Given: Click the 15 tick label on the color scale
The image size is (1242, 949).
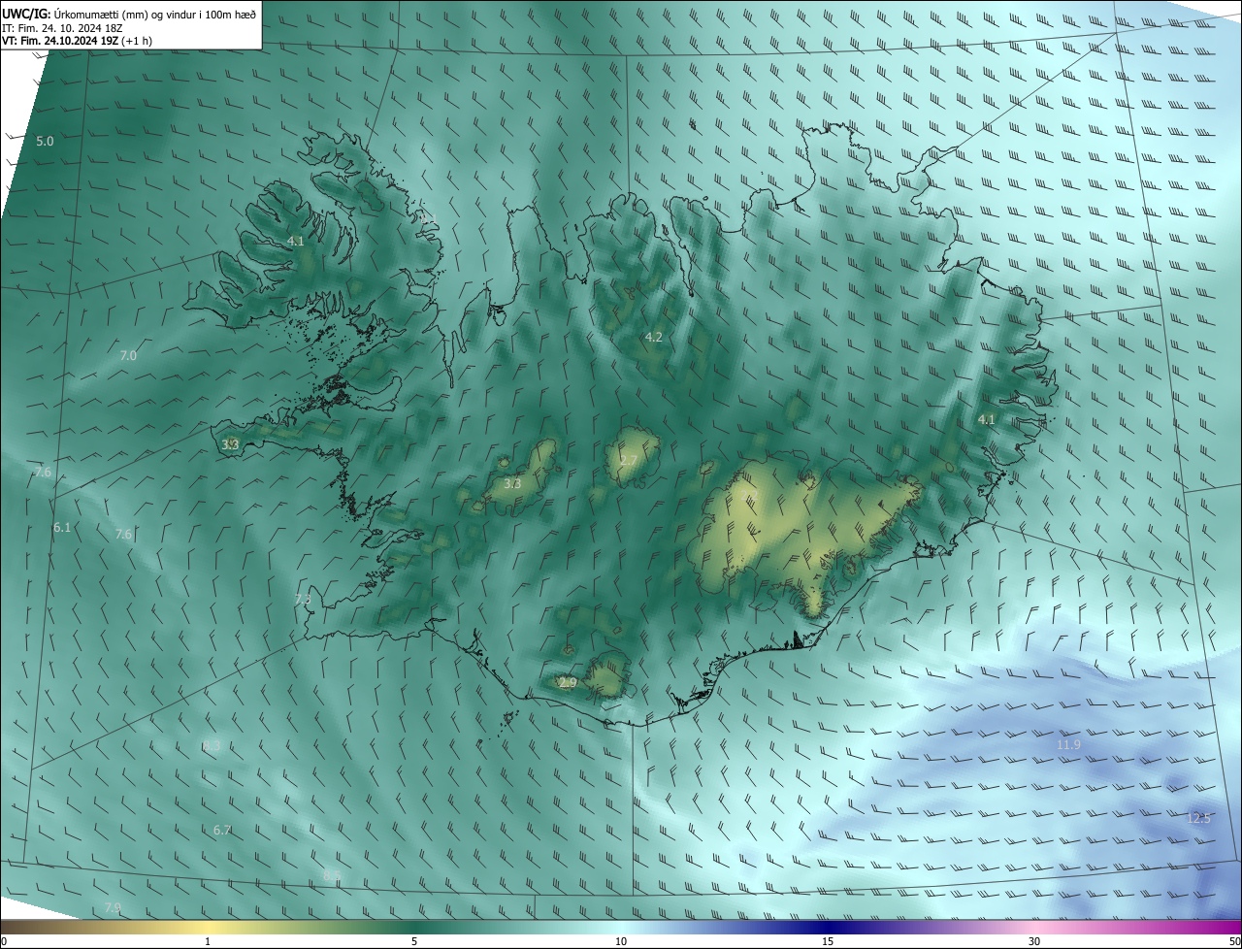Looking at the screenshot, I should coord(828,941).
